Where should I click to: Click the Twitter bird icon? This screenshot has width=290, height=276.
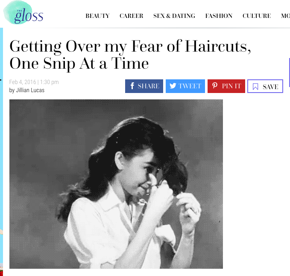(x=173, y=86)
